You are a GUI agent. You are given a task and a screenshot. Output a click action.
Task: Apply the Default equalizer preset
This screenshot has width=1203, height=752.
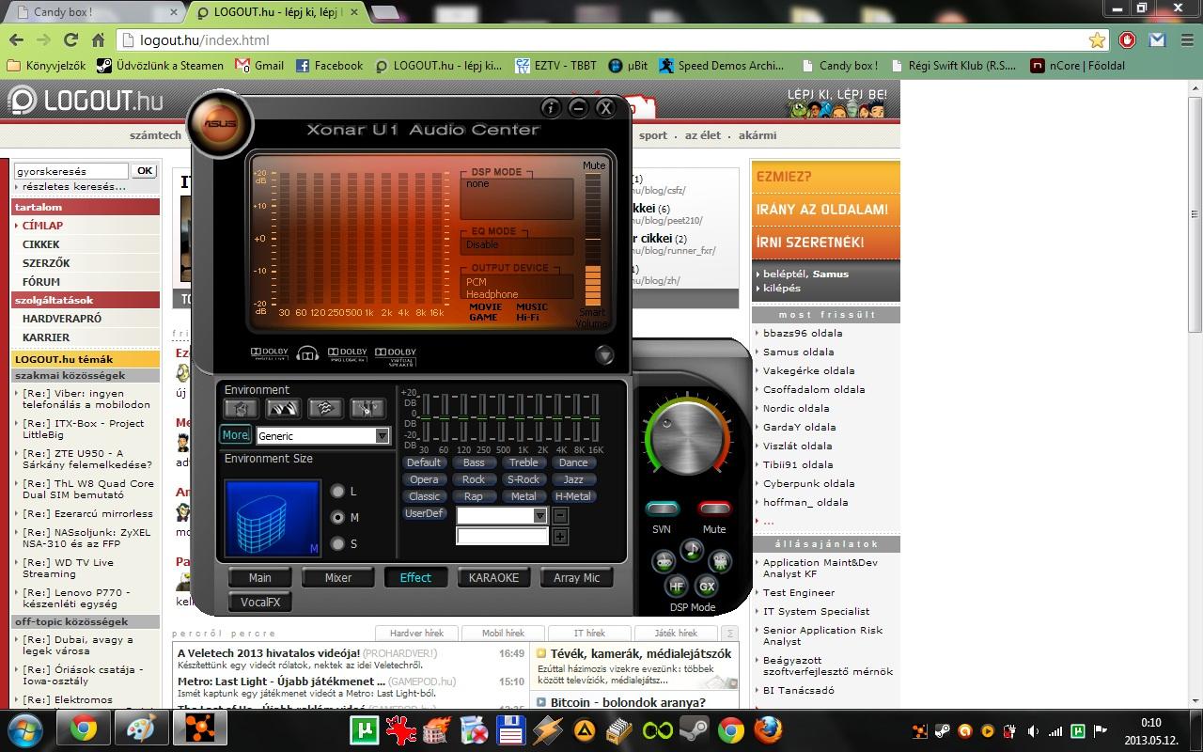424,462
